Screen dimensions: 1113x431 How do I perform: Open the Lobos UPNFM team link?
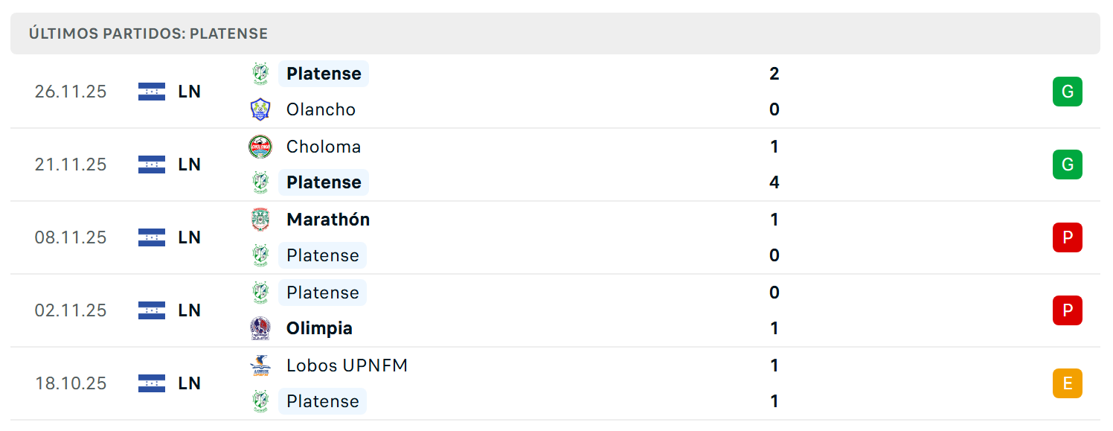(x=347, y=365)
